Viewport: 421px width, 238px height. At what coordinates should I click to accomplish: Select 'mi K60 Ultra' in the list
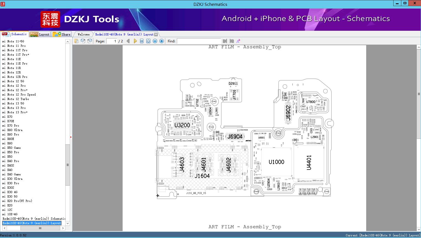[x=12, y=130]
